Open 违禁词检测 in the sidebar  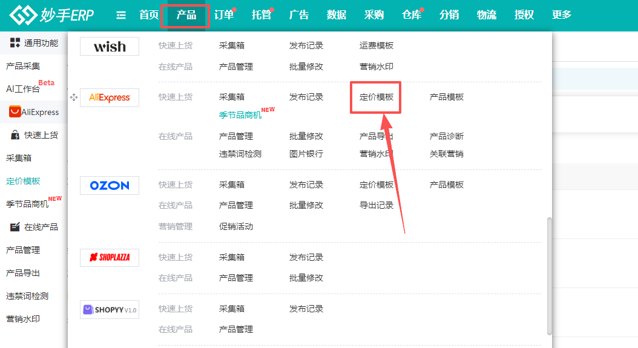[27, 296]
